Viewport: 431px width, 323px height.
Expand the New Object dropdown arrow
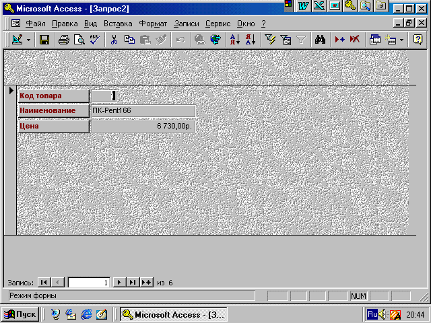401,40
